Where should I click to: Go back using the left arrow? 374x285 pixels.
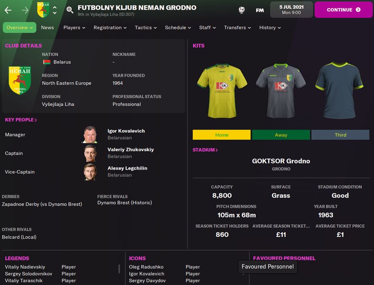click(x=8, y=10)
